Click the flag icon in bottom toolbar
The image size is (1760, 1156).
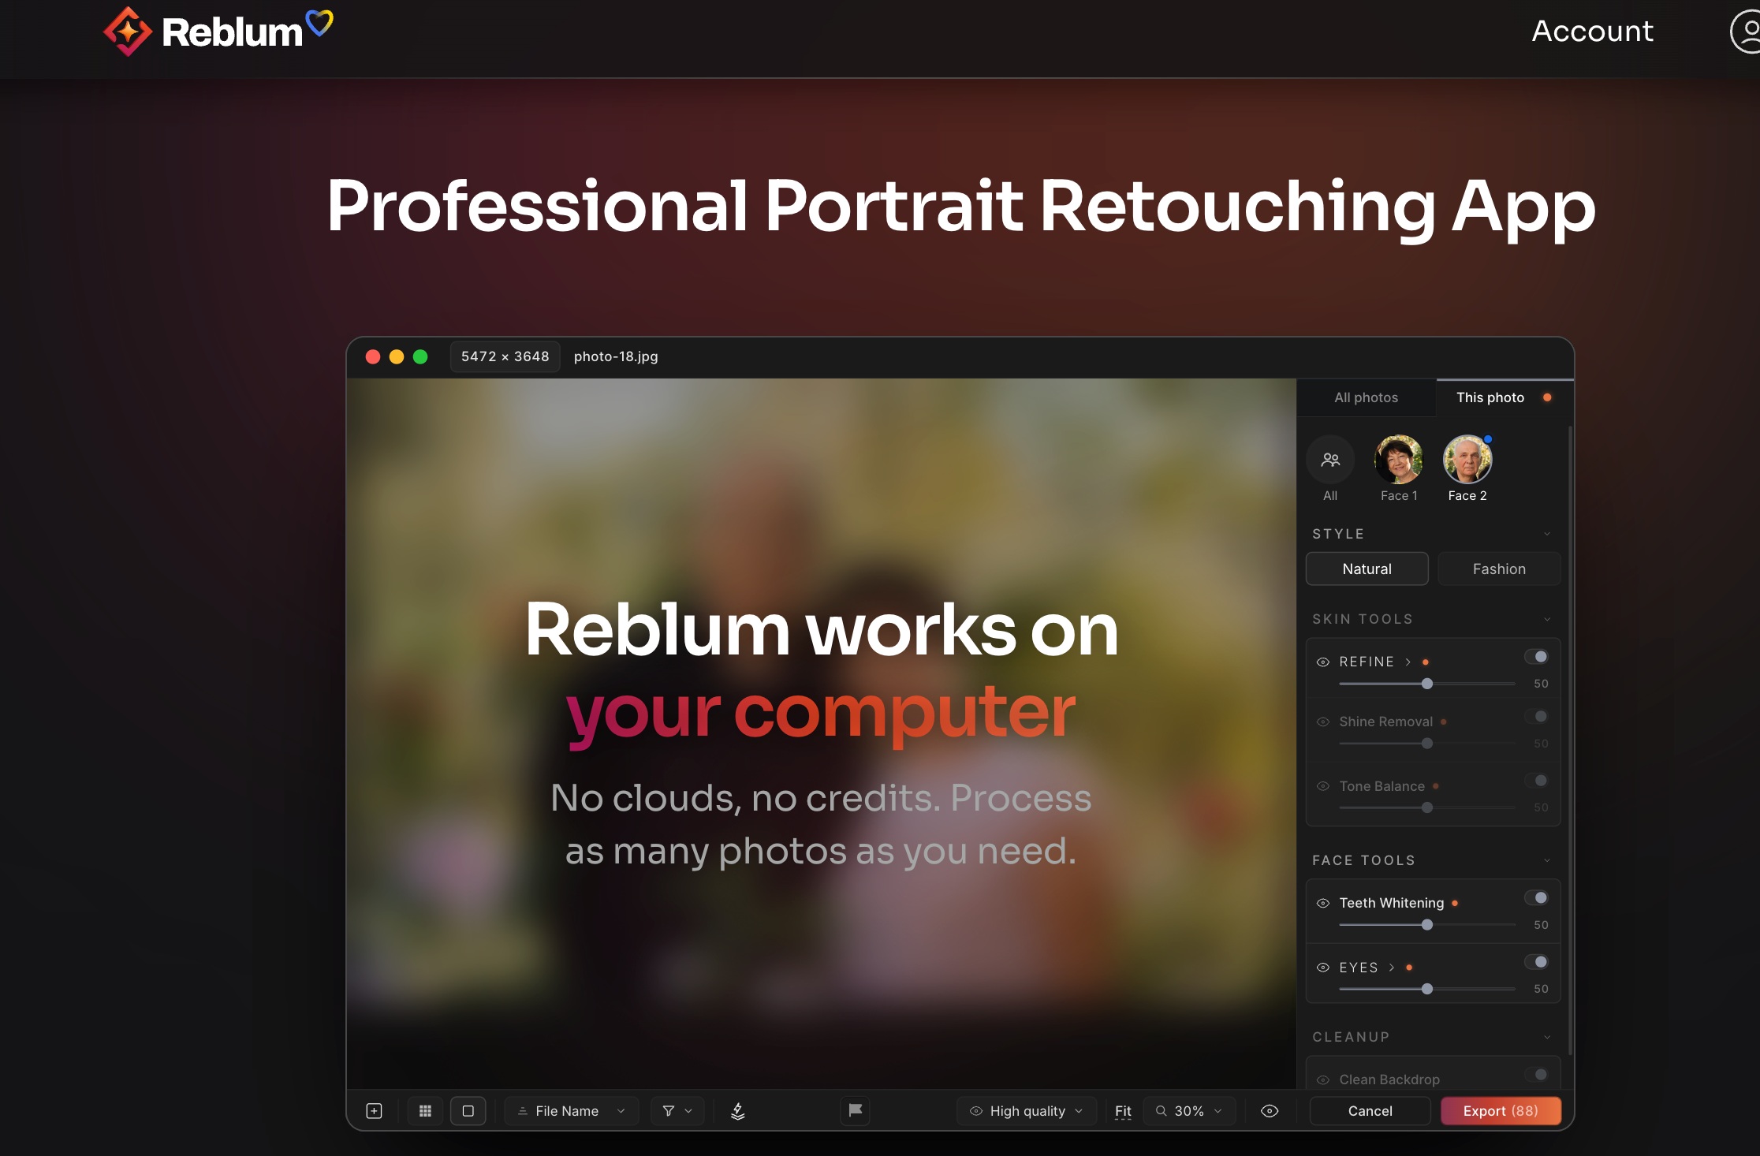tap(856, 1110)
